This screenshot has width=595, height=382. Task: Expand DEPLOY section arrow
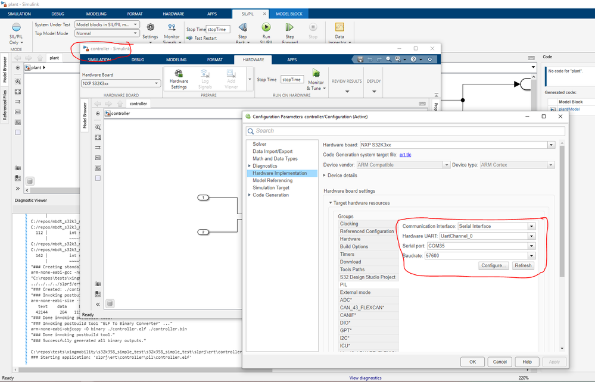[x=374, y=91]
